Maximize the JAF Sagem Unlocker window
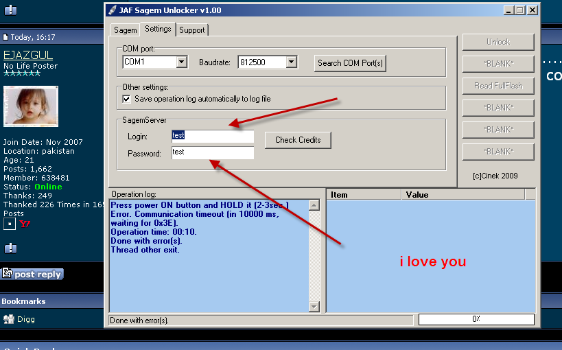The image size is (562, 350). click(519, 10)
